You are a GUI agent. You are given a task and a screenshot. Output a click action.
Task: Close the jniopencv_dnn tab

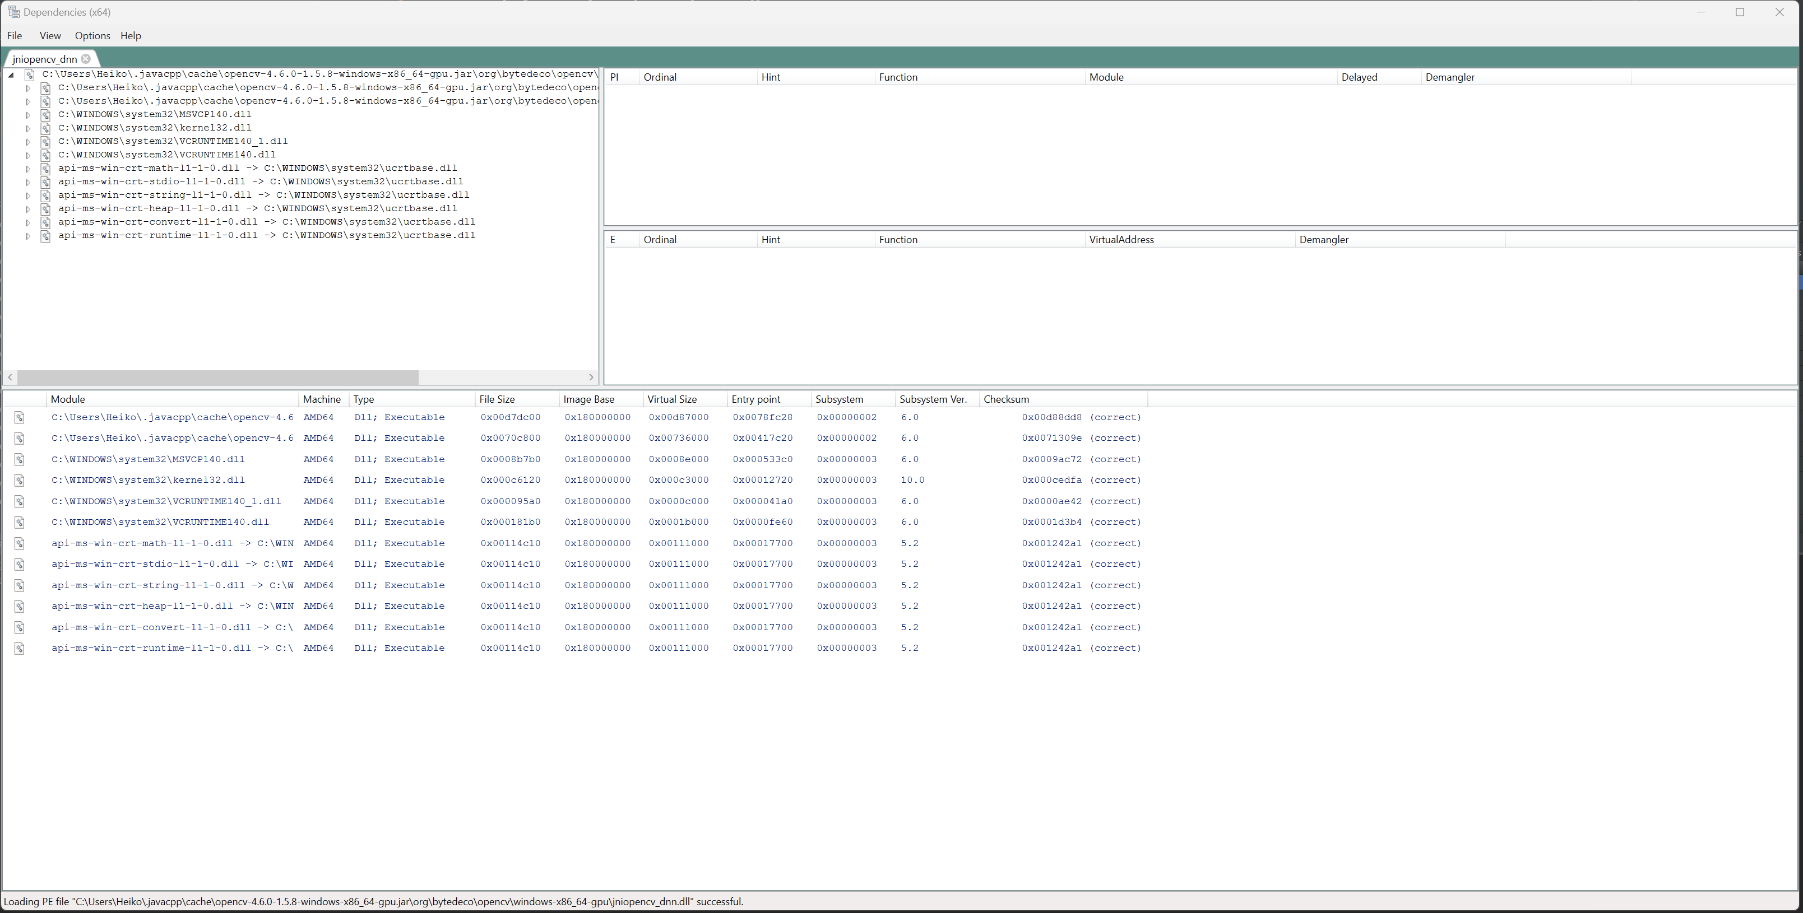[x=85, y=59]
